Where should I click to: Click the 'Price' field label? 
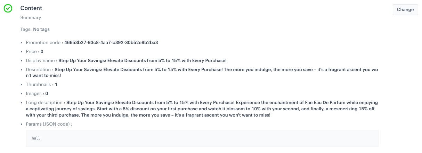31,51
